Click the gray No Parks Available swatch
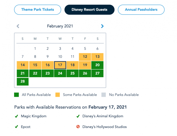 104,95
